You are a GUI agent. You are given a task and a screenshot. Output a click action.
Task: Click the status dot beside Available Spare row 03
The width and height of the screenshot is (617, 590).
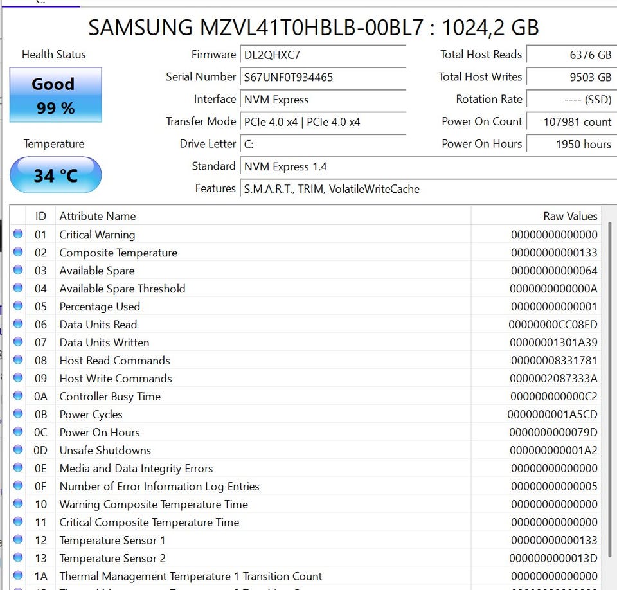(18, 269)
